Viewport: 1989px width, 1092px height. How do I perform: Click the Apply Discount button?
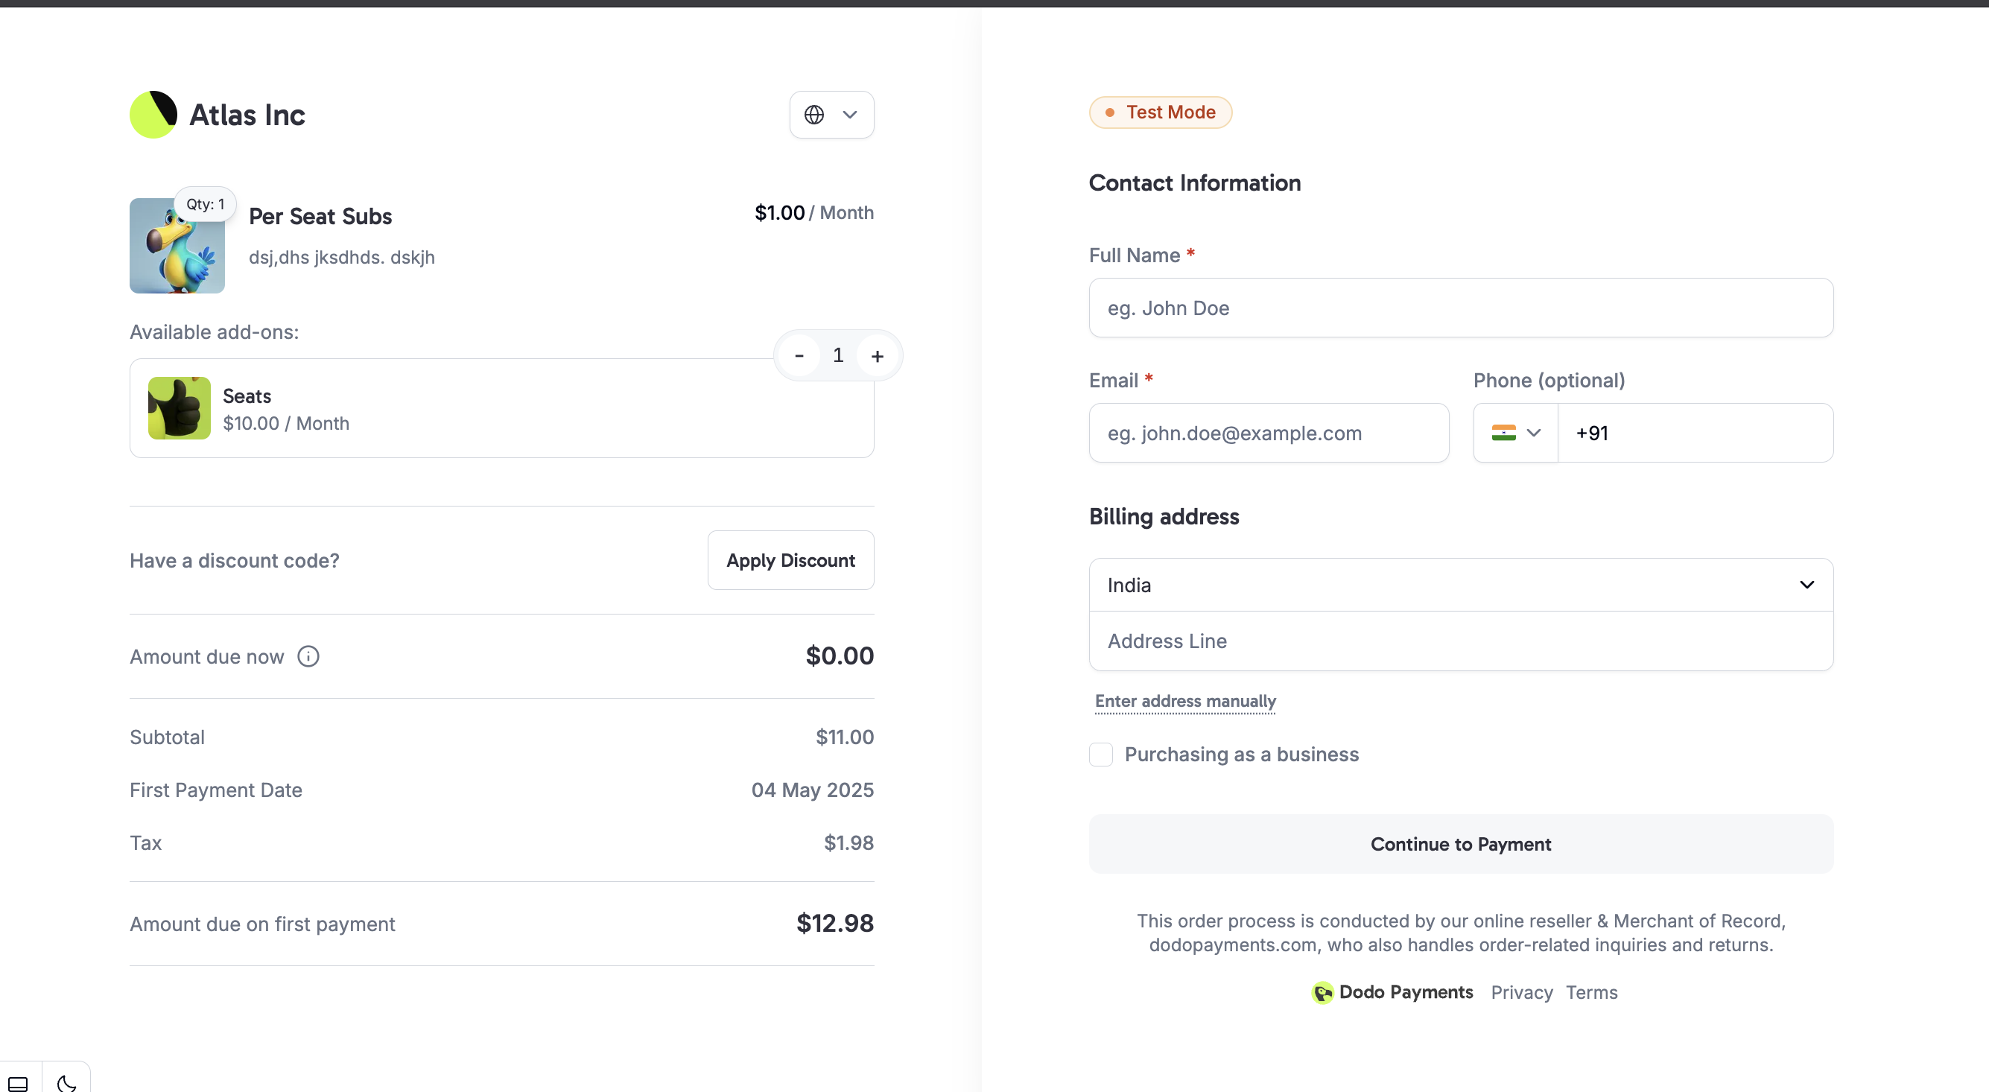point(790,560)
